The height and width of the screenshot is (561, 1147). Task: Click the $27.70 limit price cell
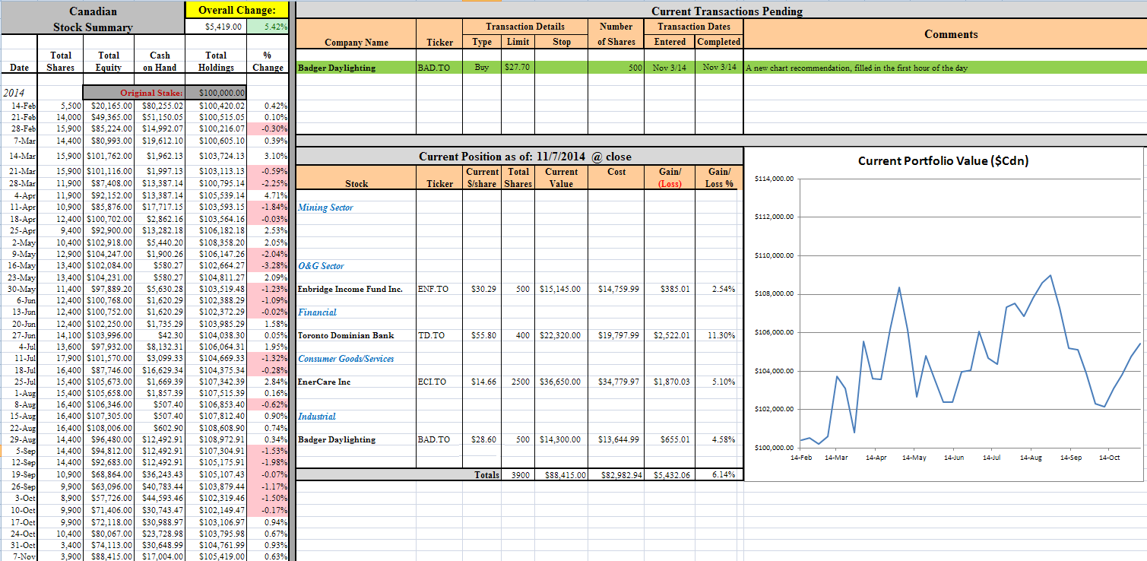pyautogui.click(x=518, y=68)
